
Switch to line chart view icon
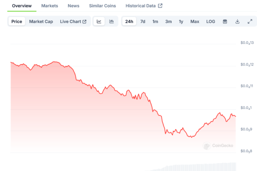coord(99,22)
